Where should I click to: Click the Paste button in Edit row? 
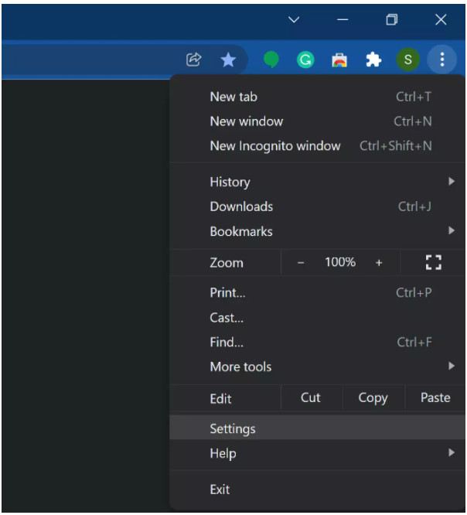(x=435, y=397)
